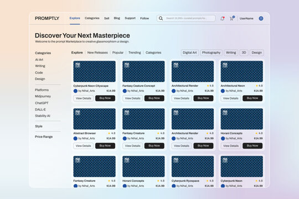The image size is (299, 199).
Task: Click the UserName label
Action: click(246, 18)
